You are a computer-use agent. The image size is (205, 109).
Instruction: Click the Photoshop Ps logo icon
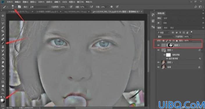pyautogui.click(x=3, y=2)
